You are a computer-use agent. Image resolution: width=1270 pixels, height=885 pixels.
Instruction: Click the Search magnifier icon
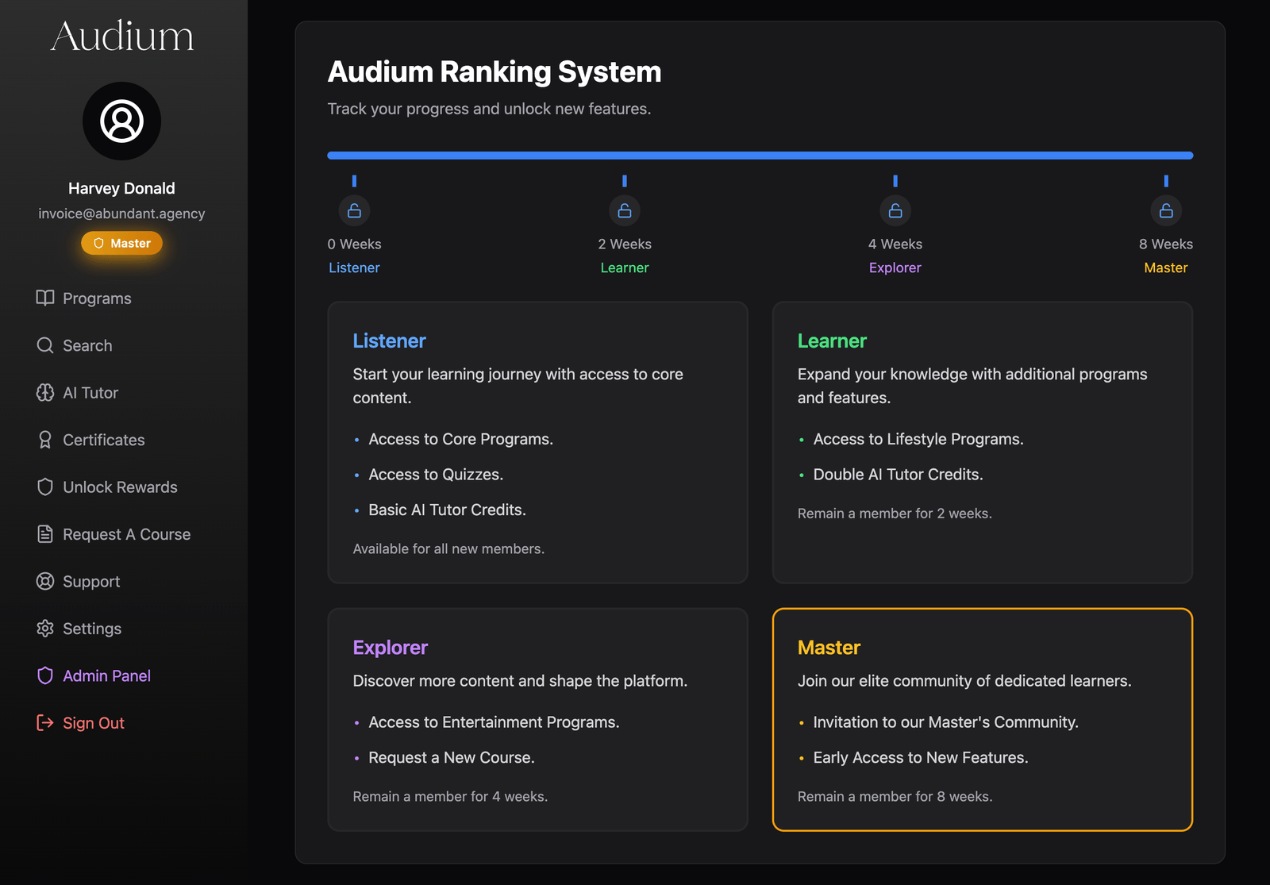(45, 345)
